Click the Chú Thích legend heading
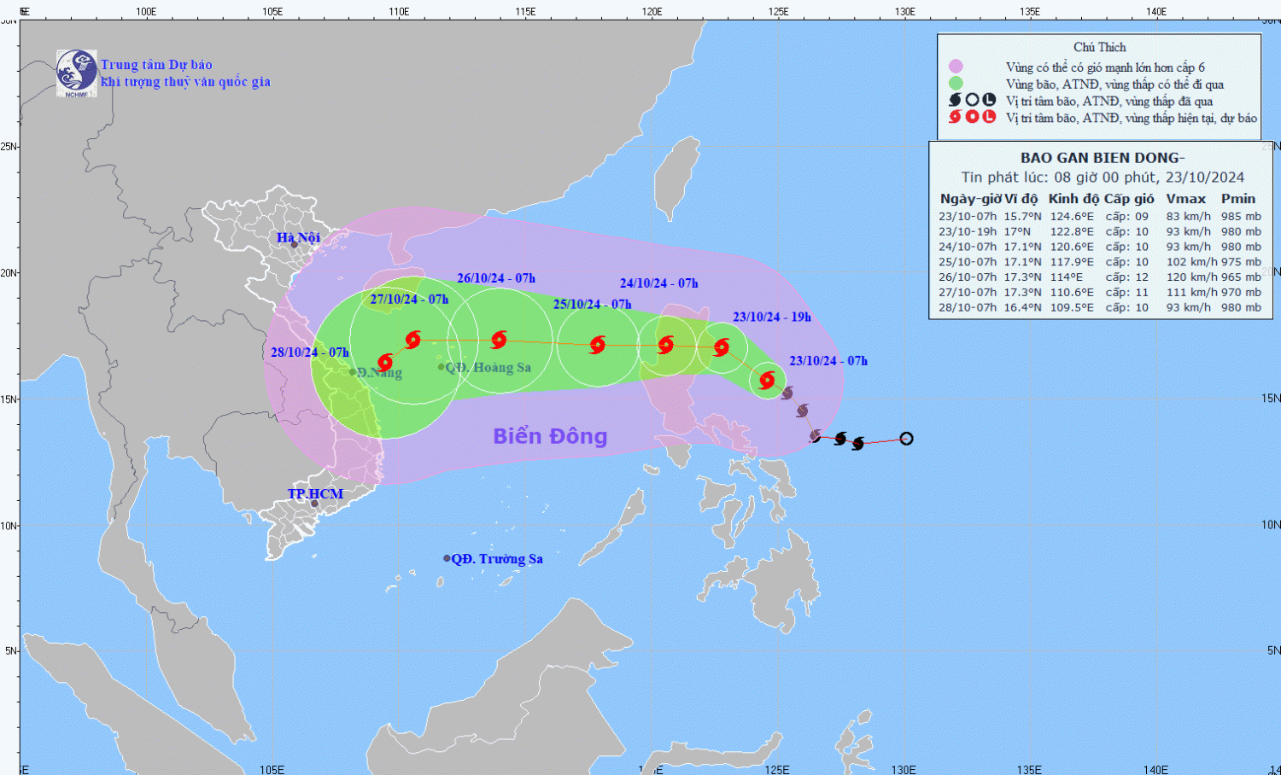This screenshot has width=1281, height=775. pyautogui.click(x=1099, y=47)
